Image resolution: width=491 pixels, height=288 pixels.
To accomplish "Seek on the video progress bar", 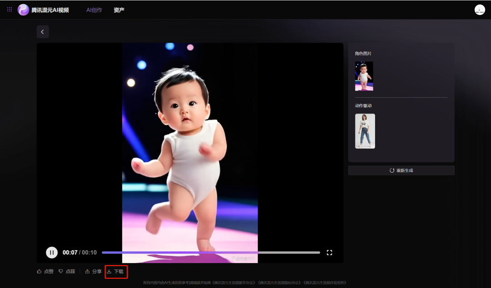I will coord(210,253).
